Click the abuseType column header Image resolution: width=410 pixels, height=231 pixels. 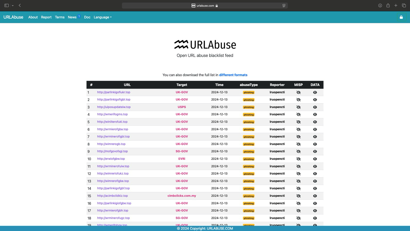pos(249,85)
